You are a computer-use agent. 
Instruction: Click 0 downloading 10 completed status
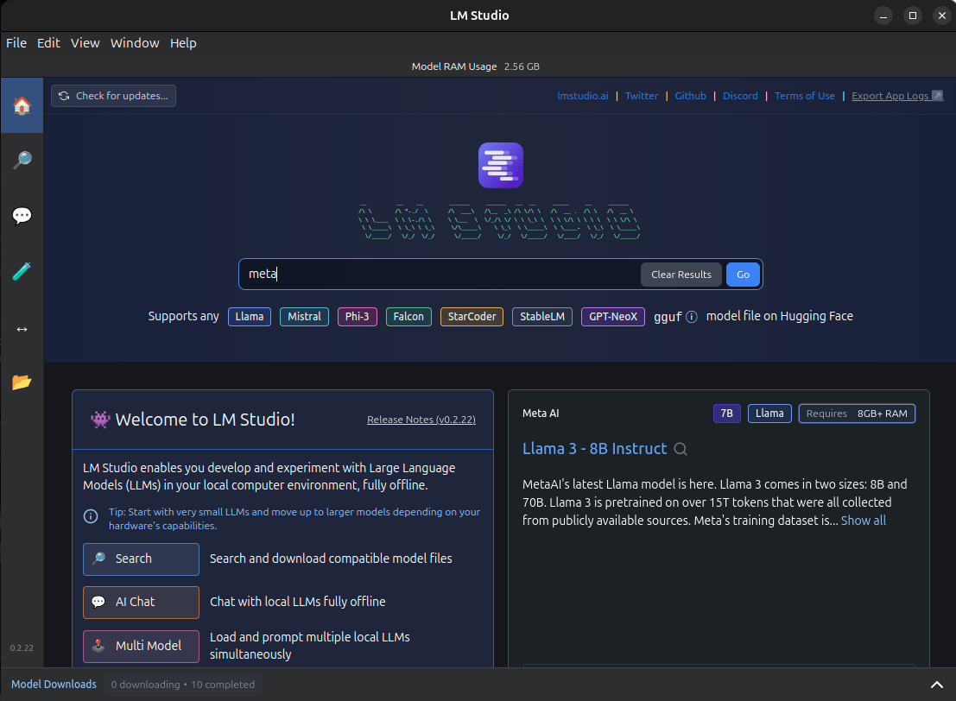[x=183, y=685]
